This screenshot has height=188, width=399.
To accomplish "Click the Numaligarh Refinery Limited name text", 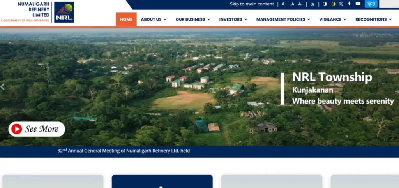I will pyautogui.click(x=34, y=10).
